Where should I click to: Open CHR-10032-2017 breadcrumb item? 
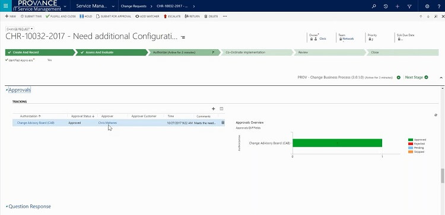tap(172, 7)
